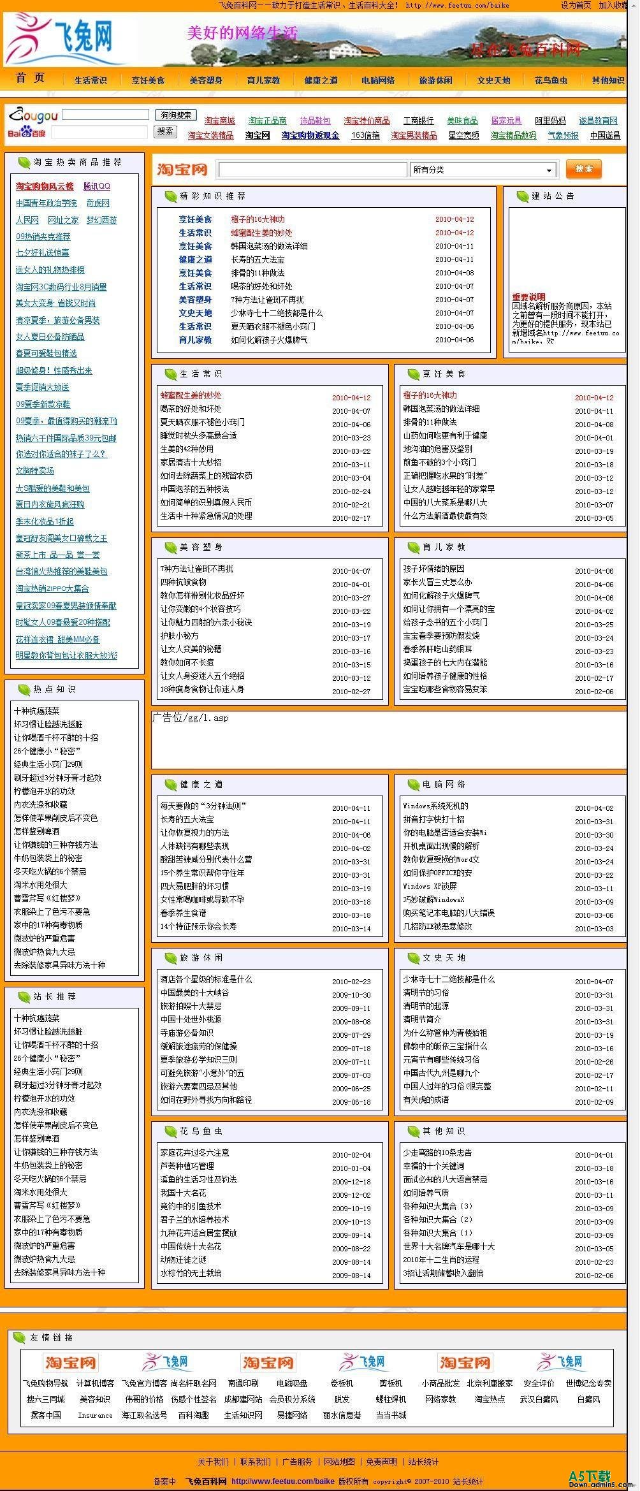Image resolution: width=640 pixels, height=1491 pixels.
Task: Open 电脑网络 navigation menu item
Action: pyautogui.click(x=378, y=80)
